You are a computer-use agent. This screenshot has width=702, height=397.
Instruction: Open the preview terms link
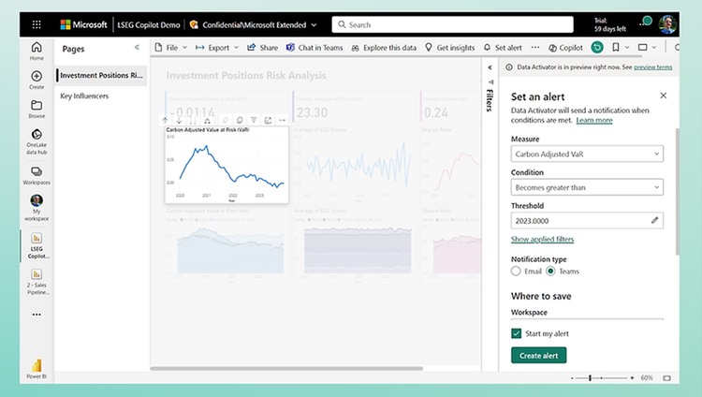tap(652, 67)
